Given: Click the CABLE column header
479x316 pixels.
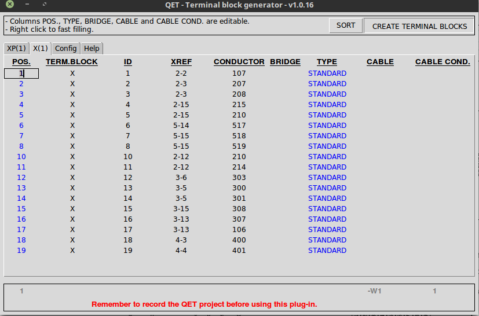Looking at the screenshot, I should 380,62.
